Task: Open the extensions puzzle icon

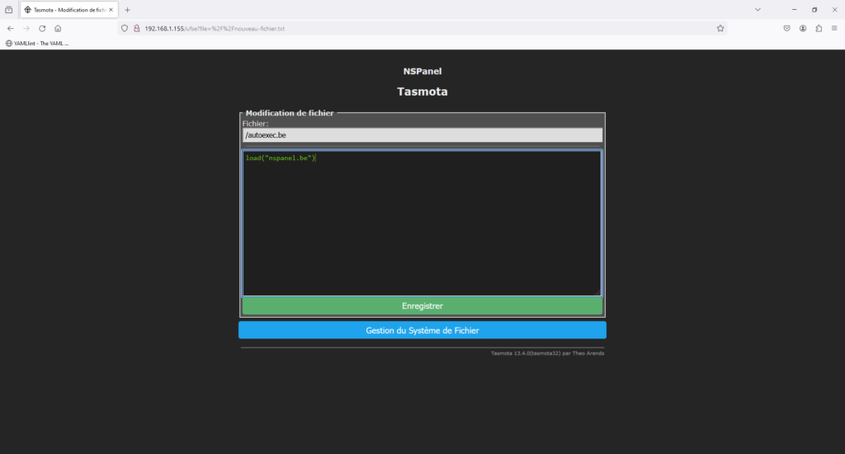Action: 819,29
